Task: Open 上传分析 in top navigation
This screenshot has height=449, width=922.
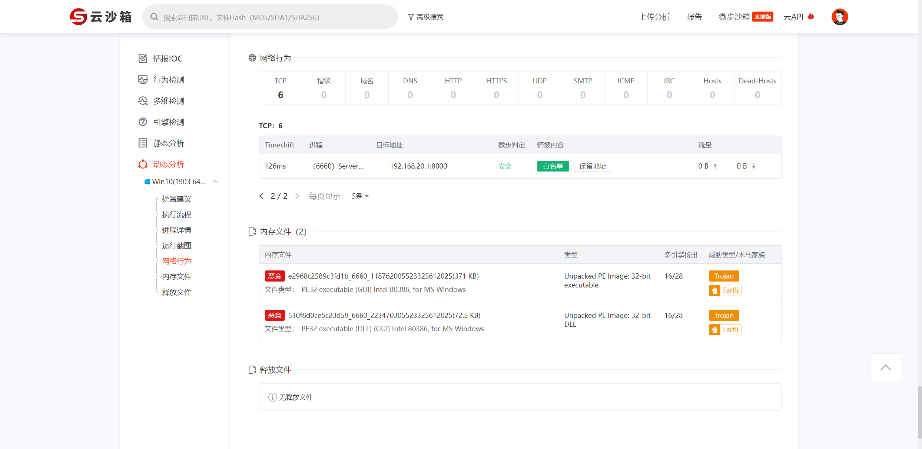Action: 654,17
